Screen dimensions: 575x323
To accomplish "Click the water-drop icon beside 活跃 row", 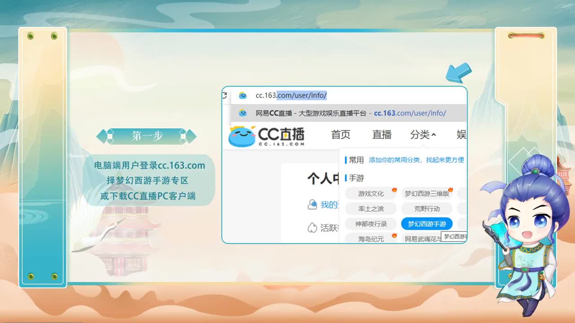I will 312,227.
